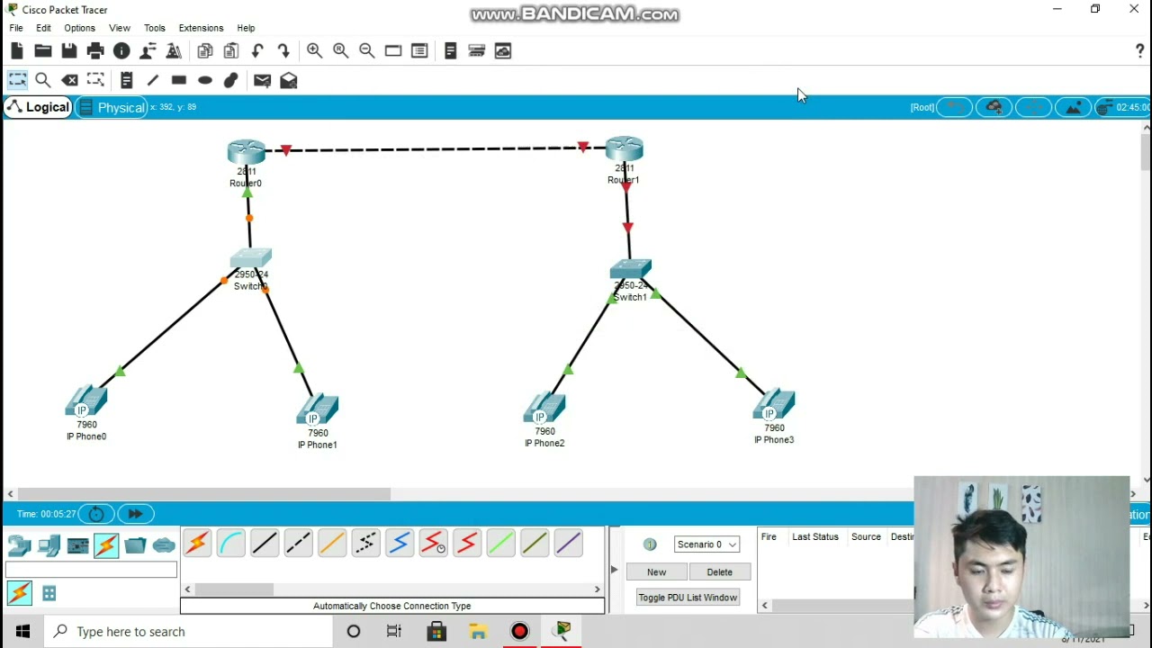Pick the Automatically Choose Connection lightning cable

[197, 543]
